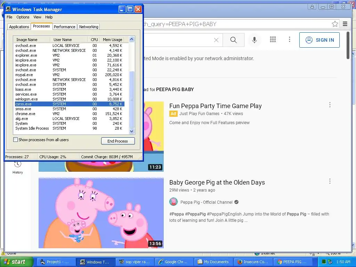
Task: Open options for Fun Peppa Party Time video
Action: pyautogui.click(x=330, y=105)
